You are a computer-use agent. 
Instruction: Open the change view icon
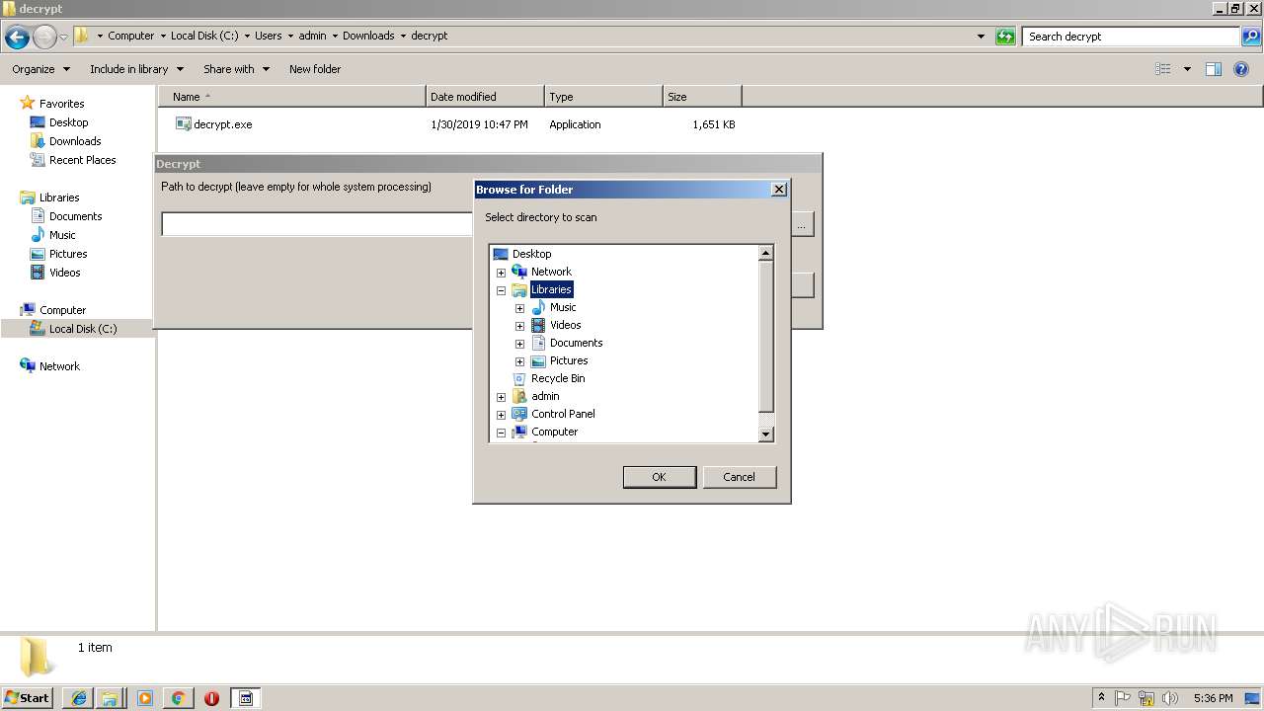[x=1163, y=69]
